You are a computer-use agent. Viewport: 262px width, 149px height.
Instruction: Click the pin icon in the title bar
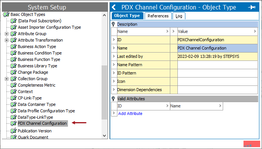pyautogui.click(x=251, y=7)
